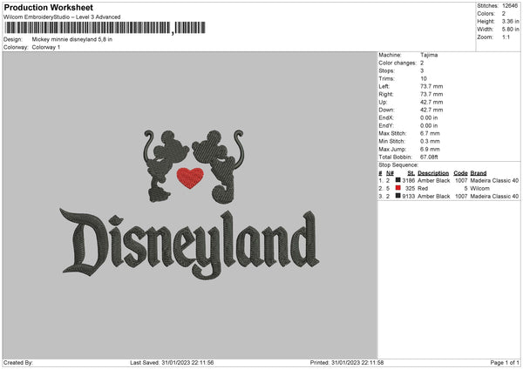Click the Page 1 of 1 label
The height and width of the screenshot is (369, 523).
tap(505, 362)
